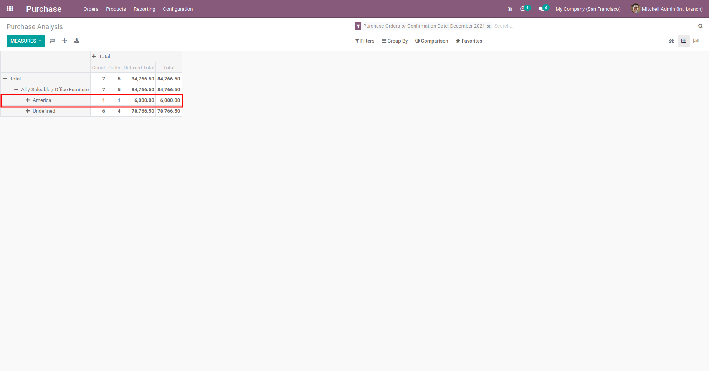The height and width of the screenshot is (371, 709).
Task: Download the pivot table as spreadsheet
Action: (x=77, y=41)
